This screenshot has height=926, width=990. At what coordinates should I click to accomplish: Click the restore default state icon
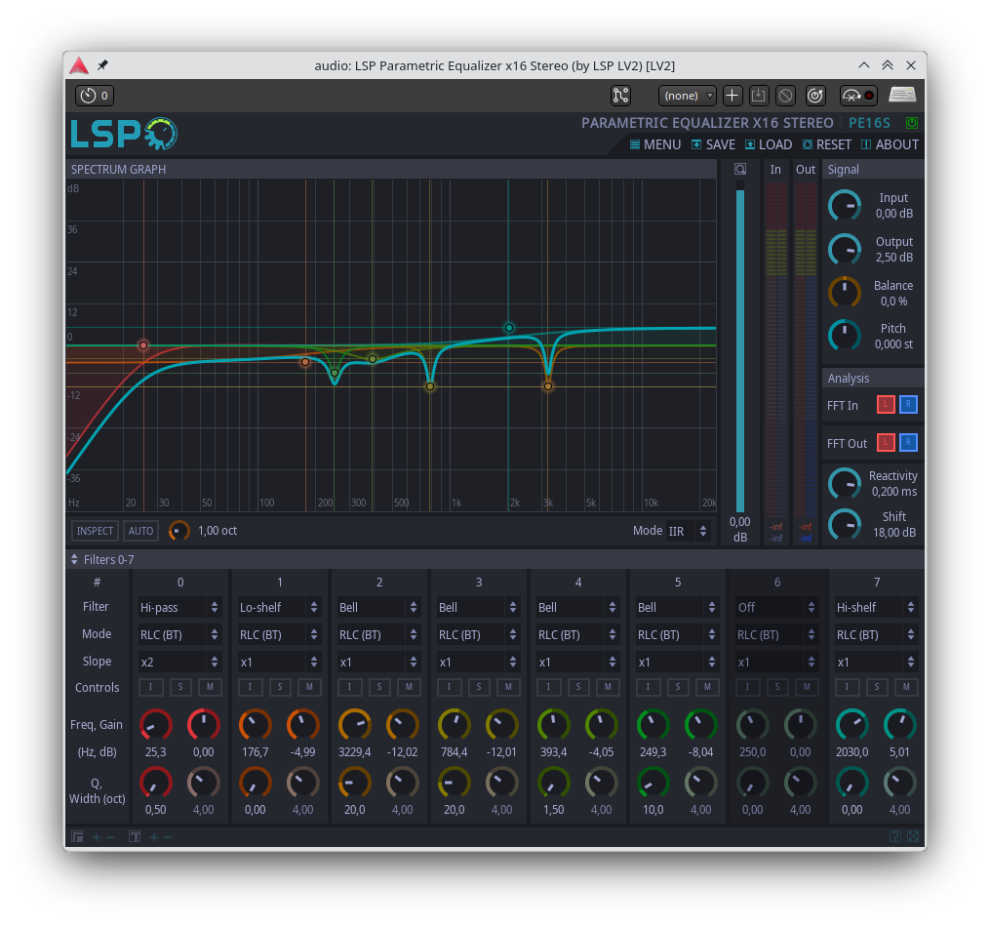(x=815, y=95)
